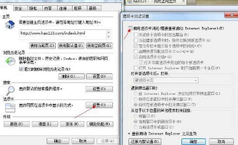Select 当前选项卡或窗口 radio
238x145 pixels.
(x=136, y=127)
